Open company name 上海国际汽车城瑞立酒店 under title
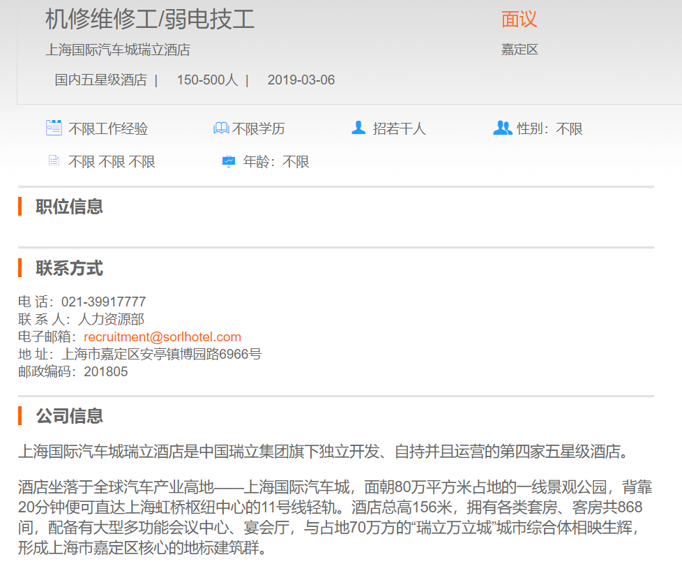Image resolution: width=682 pixels, height=564 pixels. coord(118,50)
